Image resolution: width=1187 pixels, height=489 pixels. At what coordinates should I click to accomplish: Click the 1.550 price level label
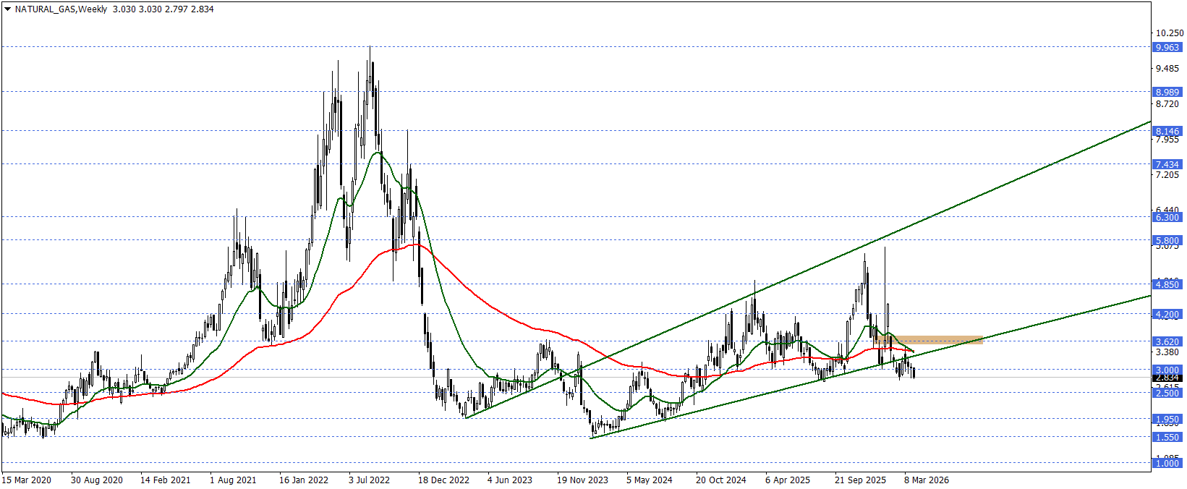click(x=1167, y=437)
